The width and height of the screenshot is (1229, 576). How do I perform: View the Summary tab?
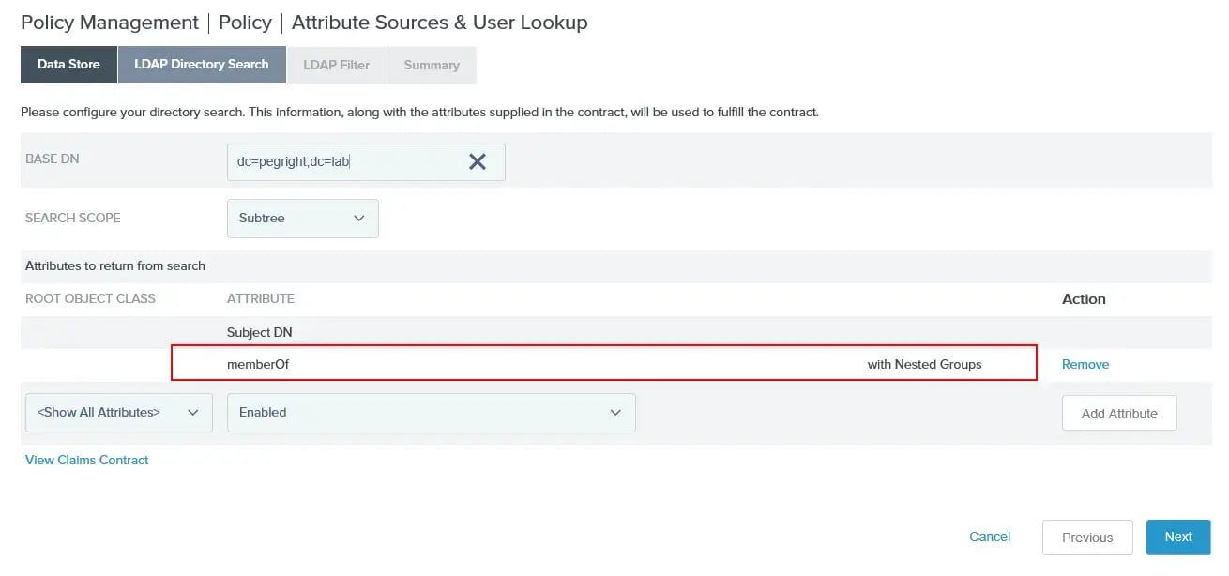tap(431, 64)
